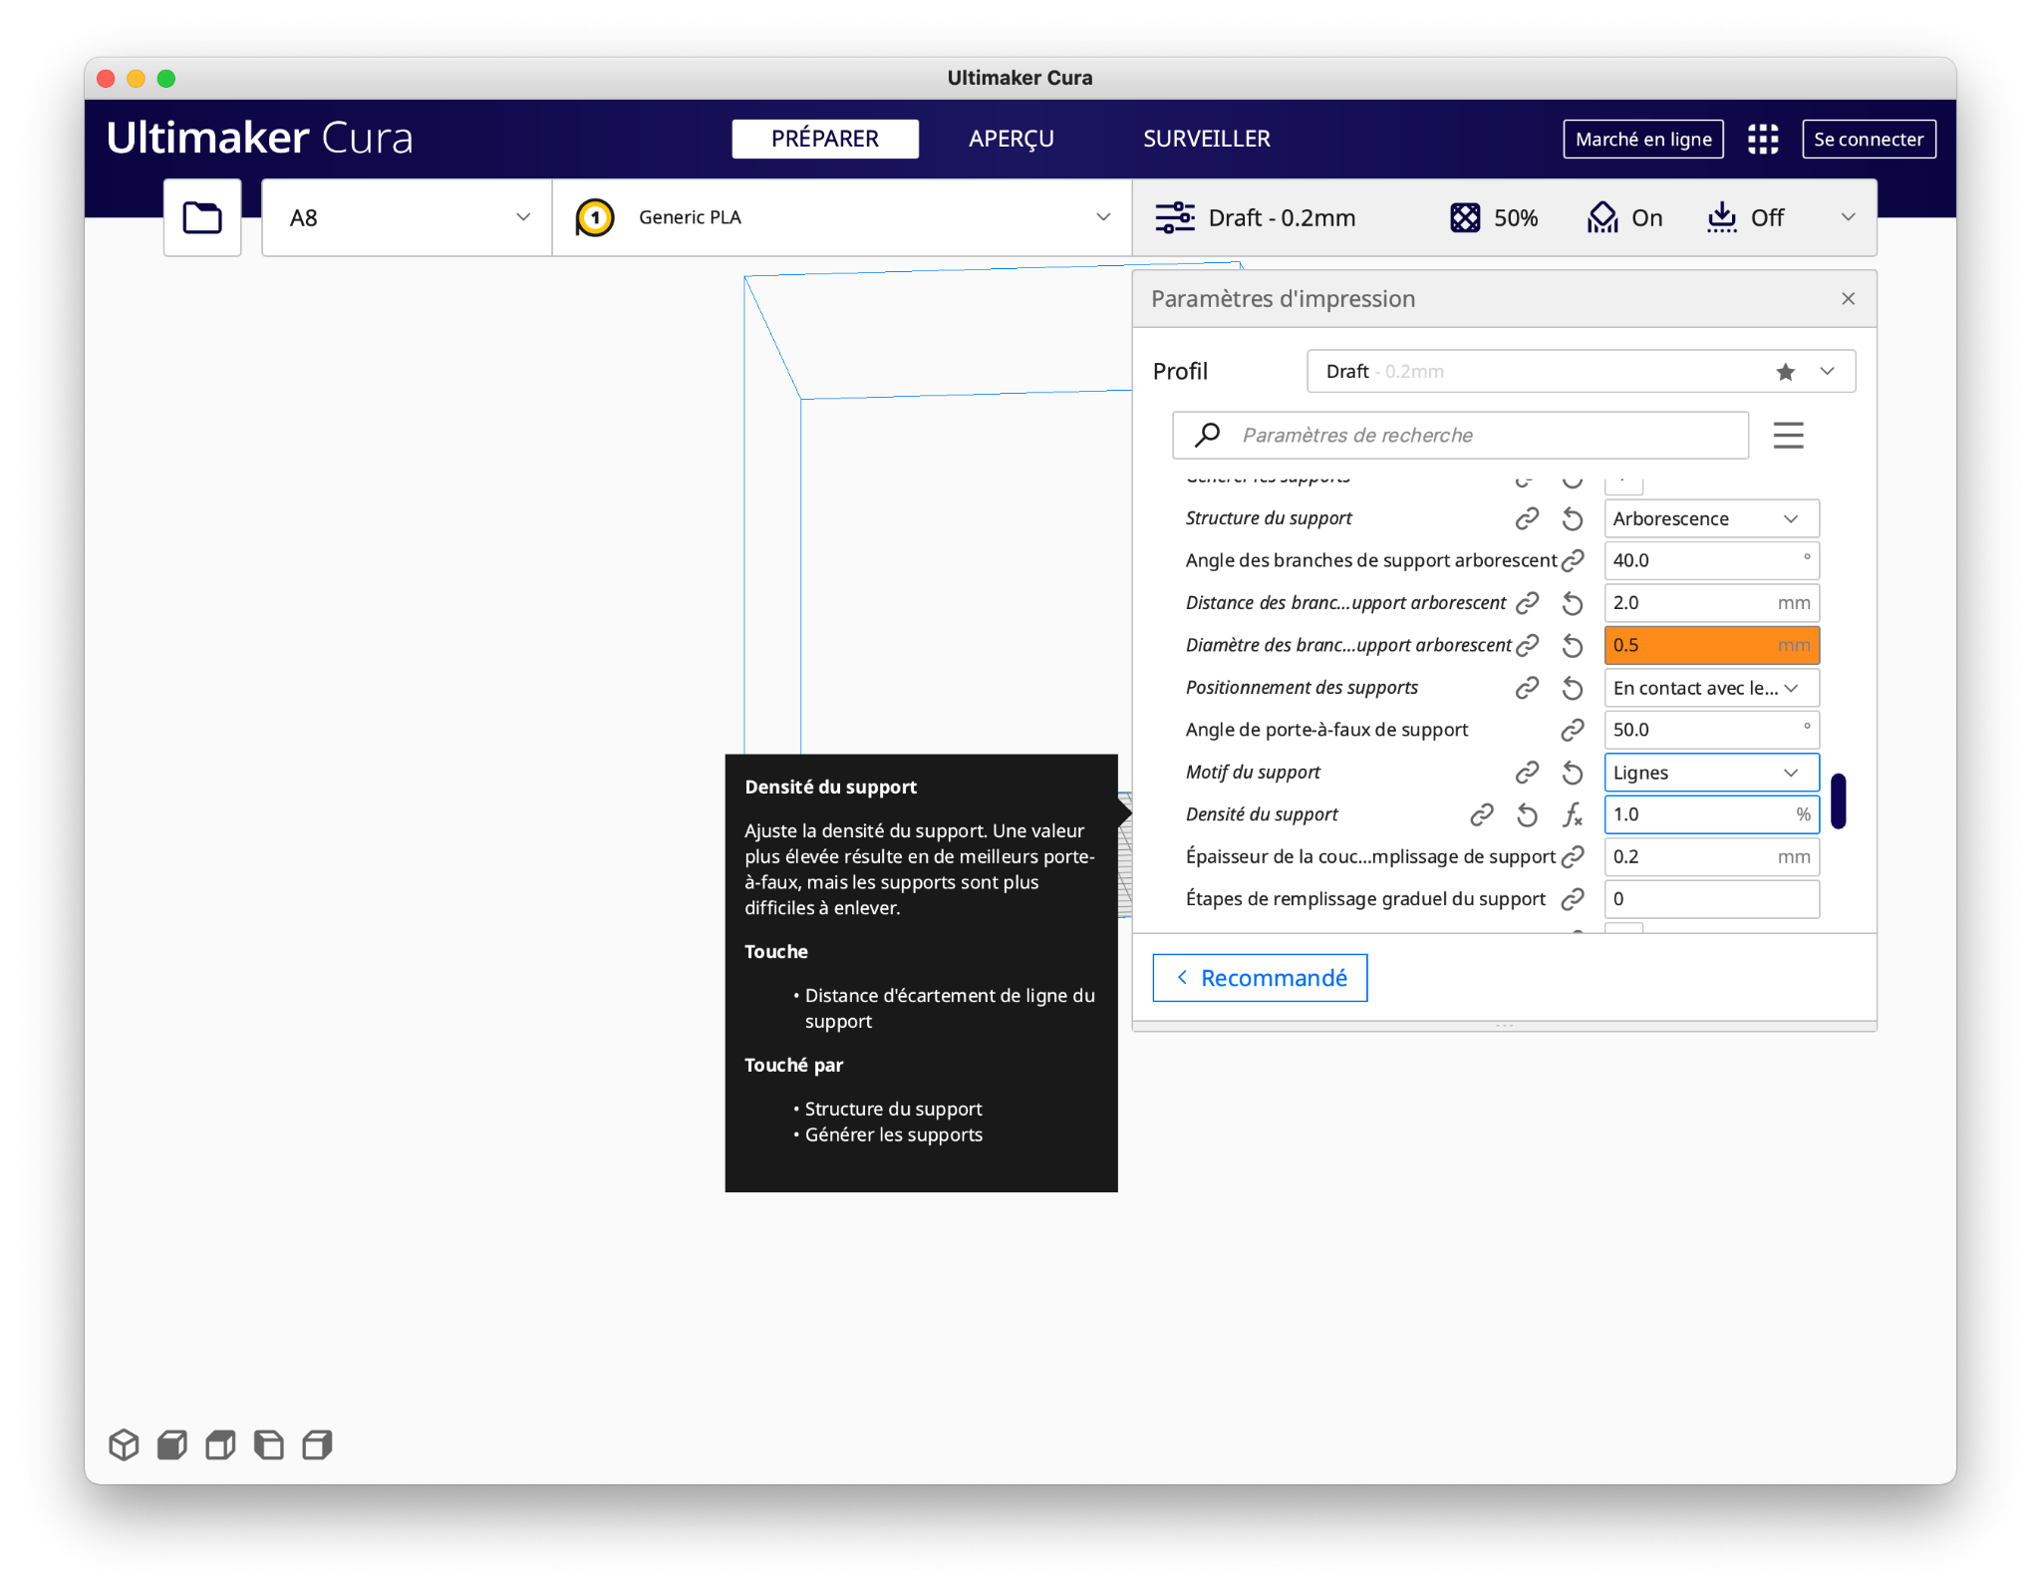
Task: Switch to the APERÇU tab
Action: [x=1011, y=139]
